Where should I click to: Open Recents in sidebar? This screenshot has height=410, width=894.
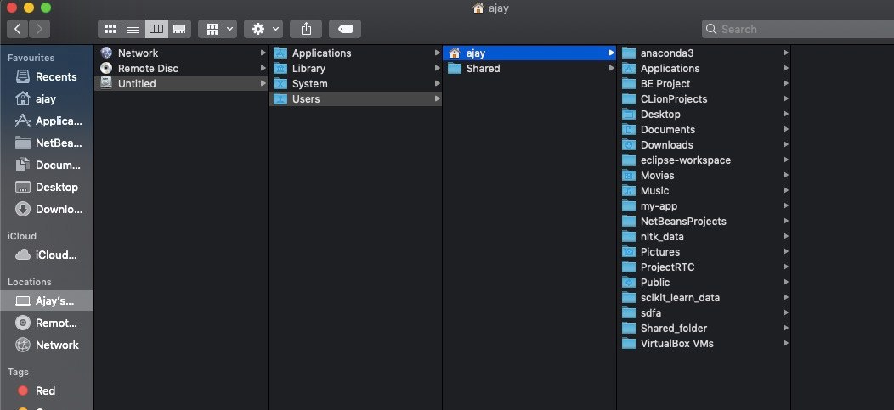point(47,77)
